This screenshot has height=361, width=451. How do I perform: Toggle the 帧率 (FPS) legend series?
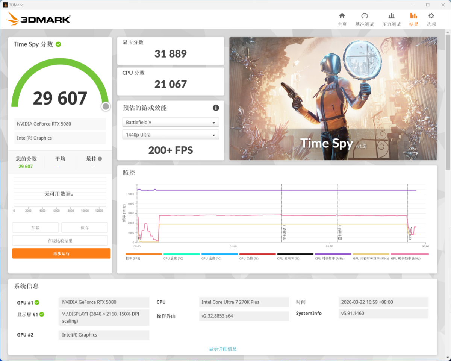click(x=144, y=258)
